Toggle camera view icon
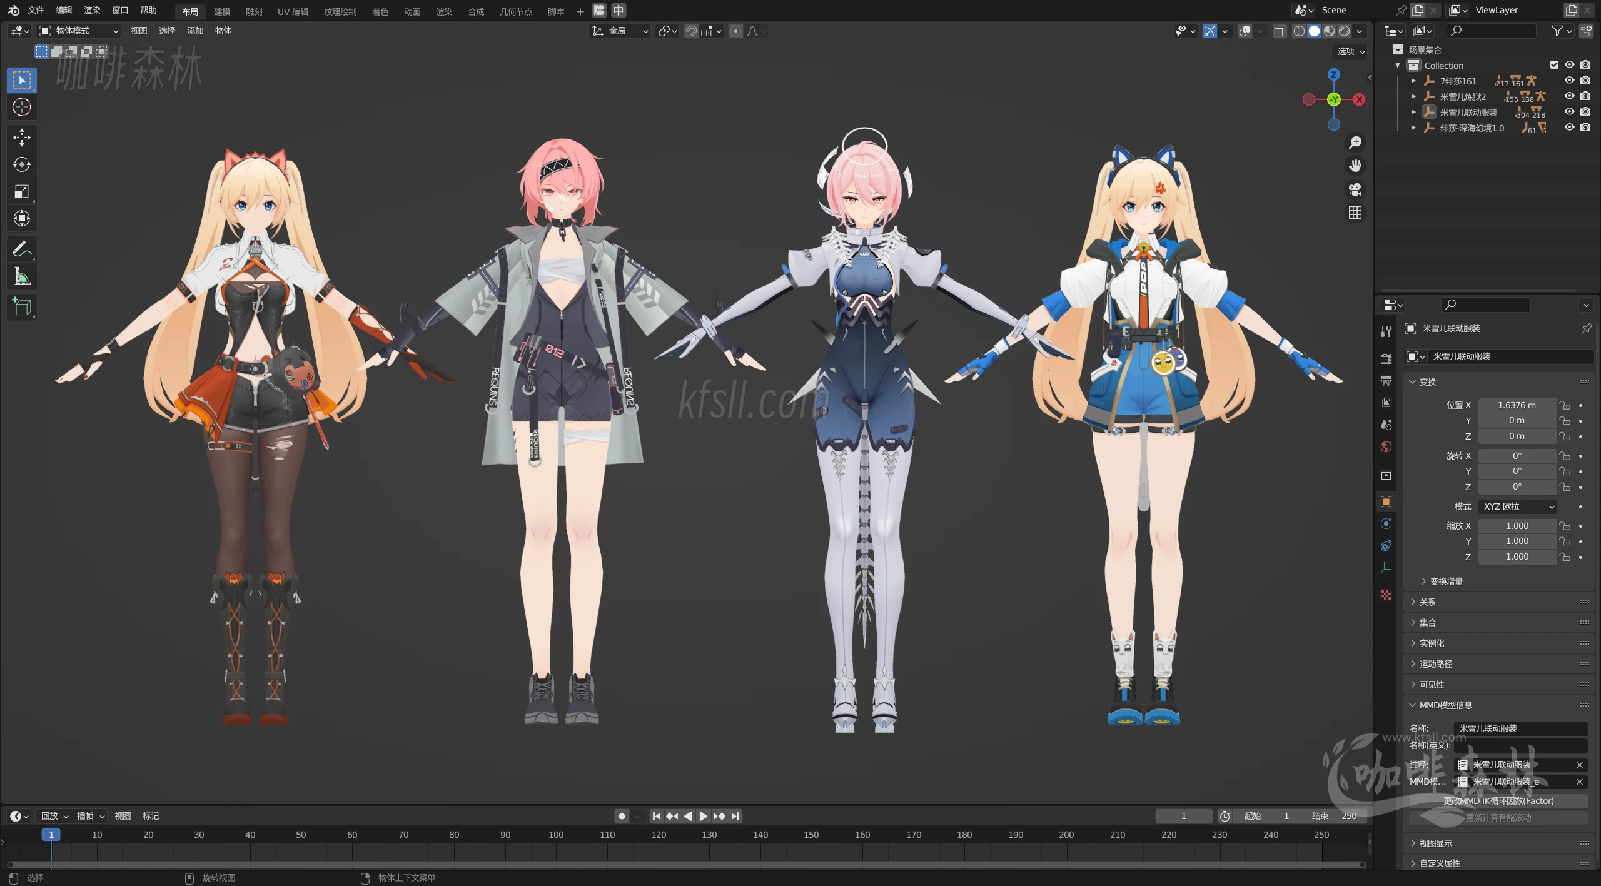The image size is (1601, 886). pos(1355,189)
